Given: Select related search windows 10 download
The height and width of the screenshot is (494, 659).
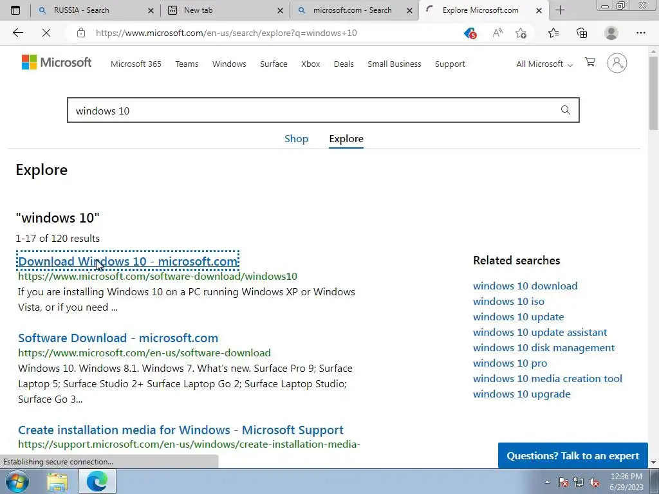Looking at the screenshot, I should [x=525, y=286].
